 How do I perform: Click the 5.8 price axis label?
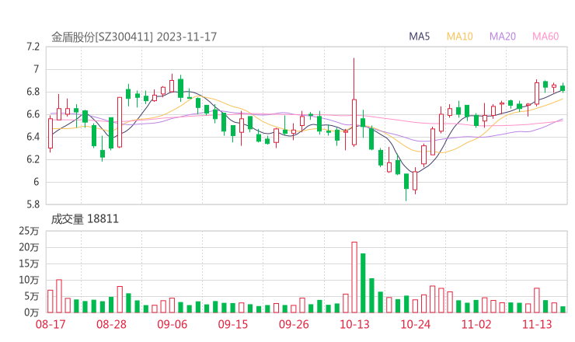(33, 204)
